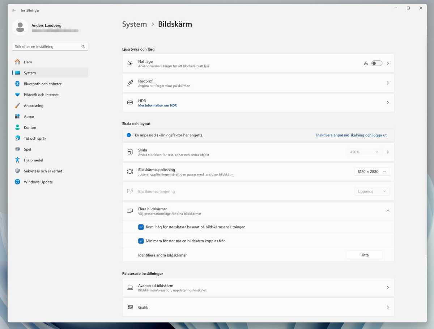434x329 pixels.
Task: Click the Spel game controller icon
Action: (17, 149)
